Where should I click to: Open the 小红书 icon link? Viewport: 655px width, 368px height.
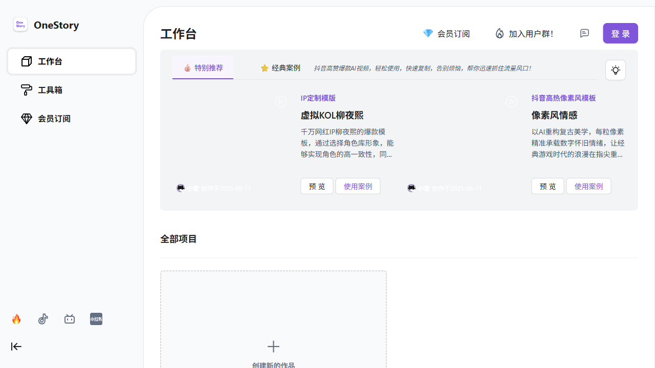[96, 319]
